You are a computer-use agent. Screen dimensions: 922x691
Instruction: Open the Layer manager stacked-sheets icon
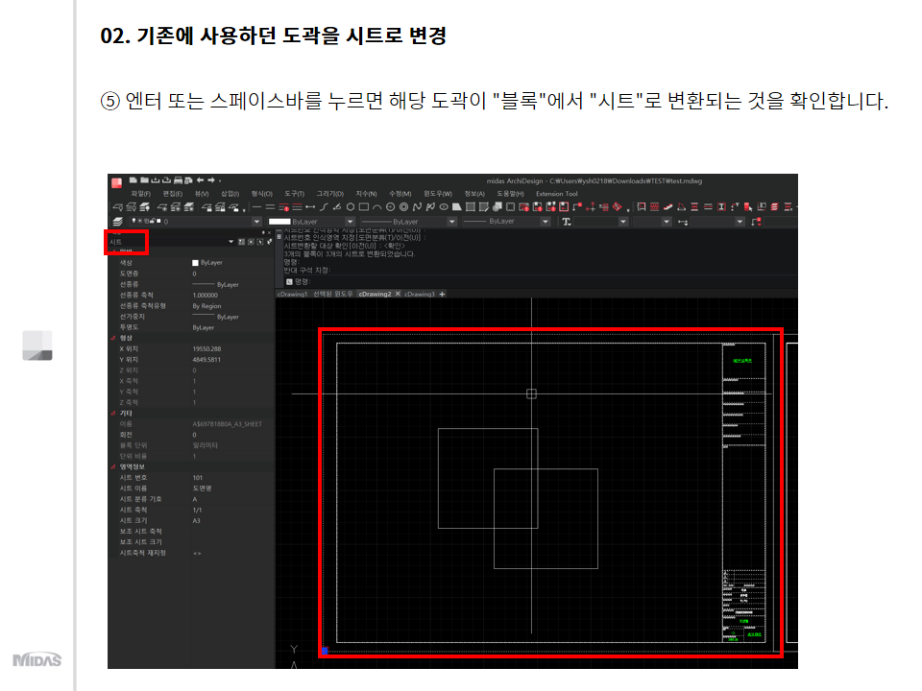point(117,222)
